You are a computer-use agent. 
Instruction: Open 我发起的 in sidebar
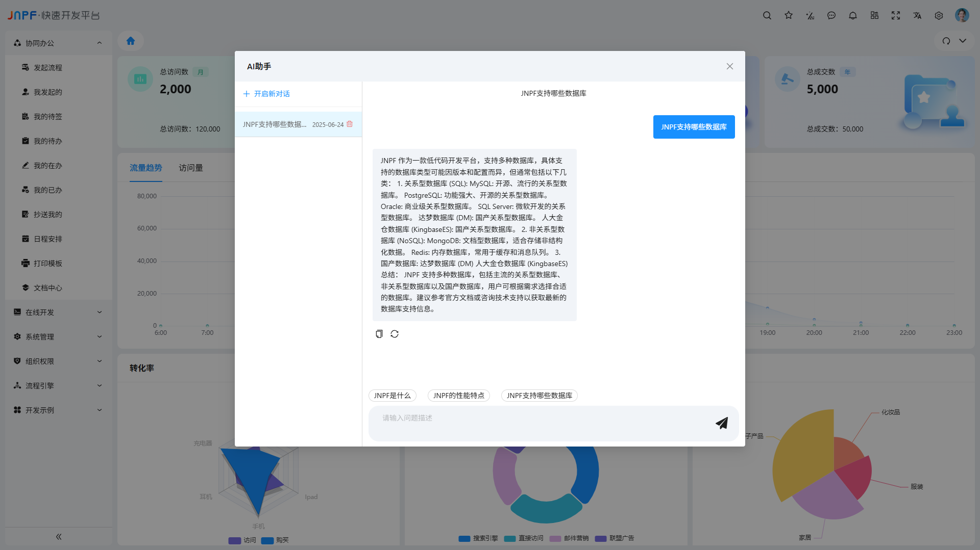[59, 92]
